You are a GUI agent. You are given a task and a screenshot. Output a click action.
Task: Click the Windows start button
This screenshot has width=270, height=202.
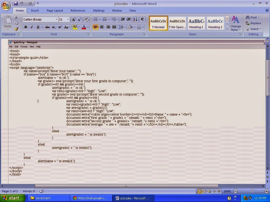[12, 198]
